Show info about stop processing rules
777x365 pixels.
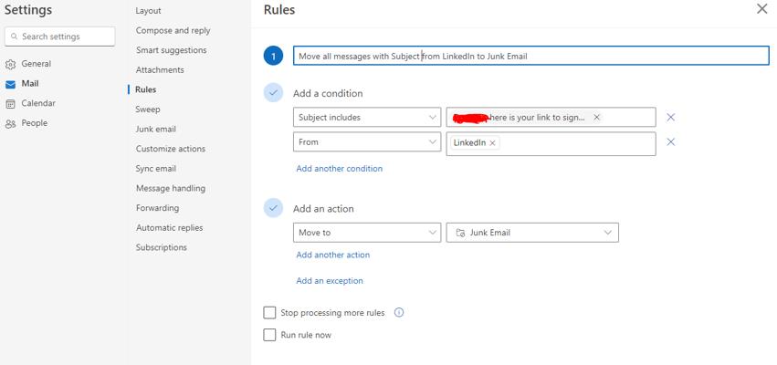pos(398,312)
